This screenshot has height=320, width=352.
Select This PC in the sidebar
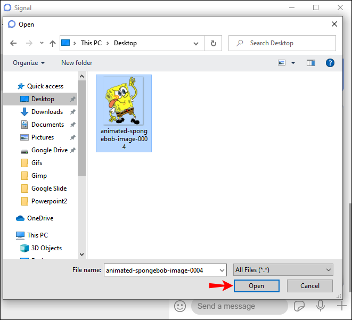tap(32, 235)
